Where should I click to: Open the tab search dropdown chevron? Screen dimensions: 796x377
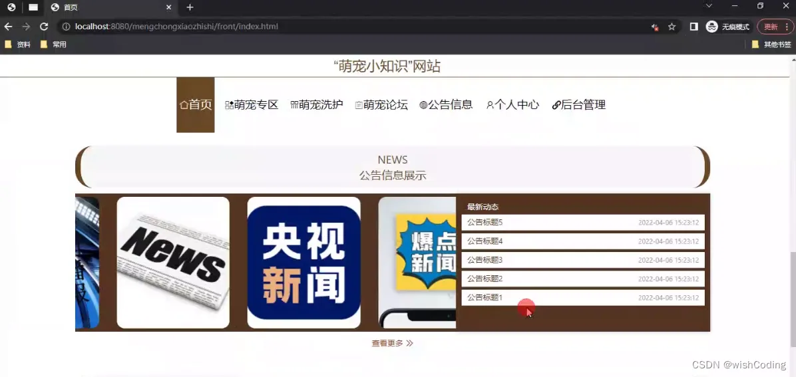point(709,5)
